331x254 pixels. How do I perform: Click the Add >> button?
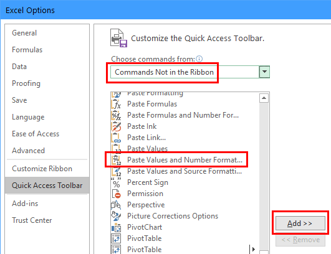coord(300,223)
